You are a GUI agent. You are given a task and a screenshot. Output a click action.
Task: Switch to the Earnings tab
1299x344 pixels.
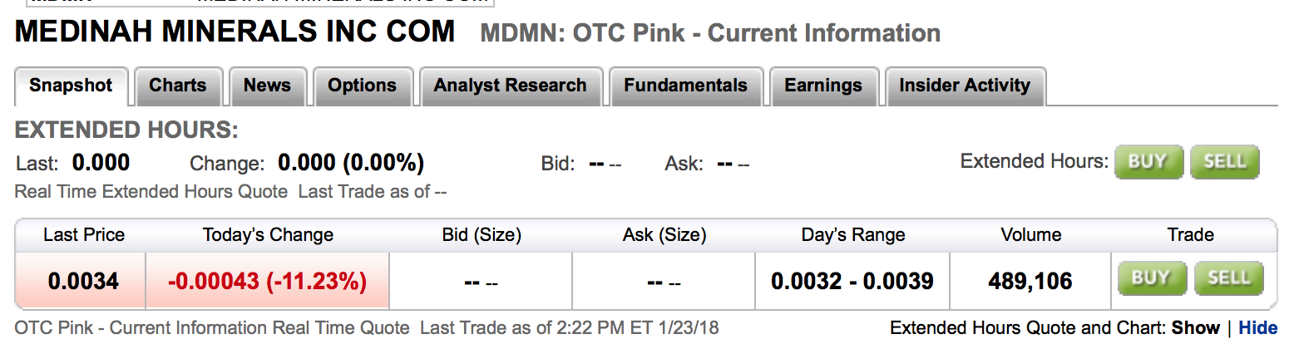pyautogui.click(x=823, y=86)
